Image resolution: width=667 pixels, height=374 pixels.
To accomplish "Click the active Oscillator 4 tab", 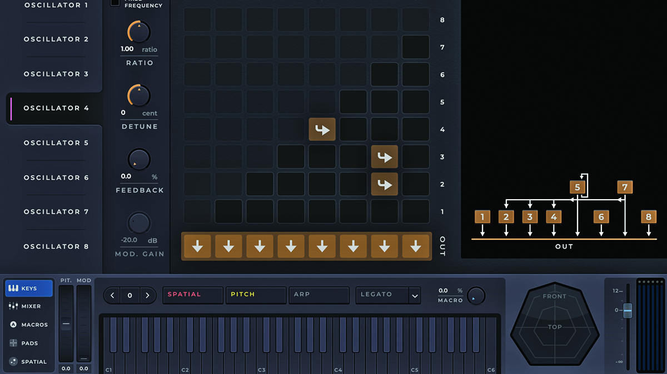I will click(x=54, y=108).
